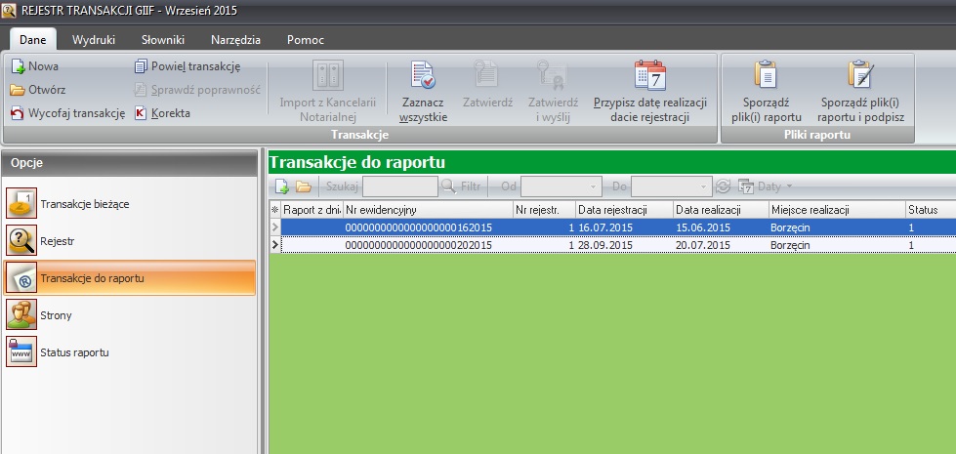Click Wycofaj transakcję in the ribbon
Image resolution: width=956 pixels, height=454 pixels.
point(67,113)
